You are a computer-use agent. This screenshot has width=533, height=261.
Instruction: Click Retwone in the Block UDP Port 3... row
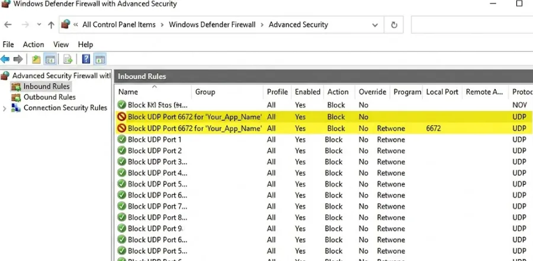pyautogui.click(x=391, y=162)
